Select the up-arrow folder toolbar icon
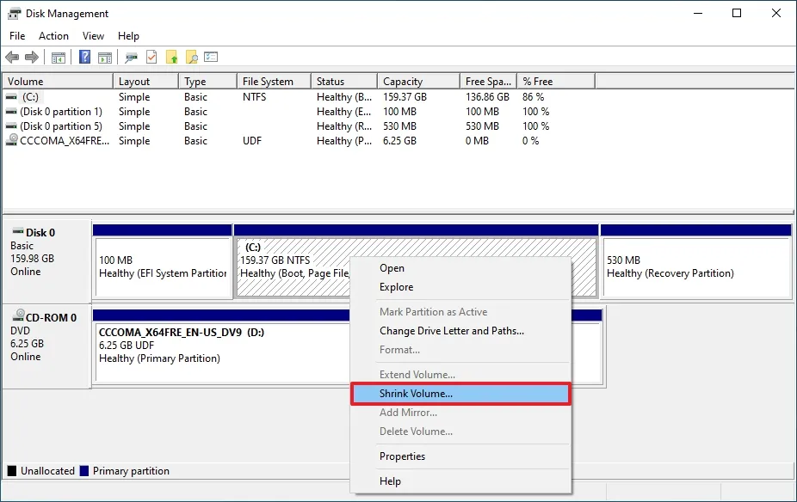 171,57
